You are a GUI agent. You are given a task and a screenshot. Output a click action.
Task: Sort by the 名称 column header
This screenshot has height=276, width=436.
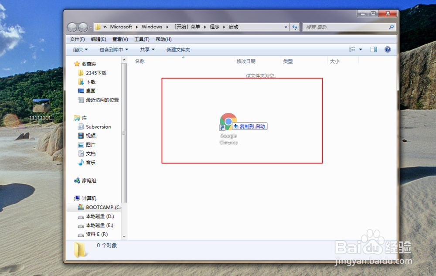(x=140, y=61)
